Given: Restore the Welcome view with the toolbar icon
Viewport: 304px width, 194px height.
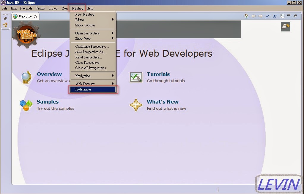Looking at the screenshot, I should pos(295,16).
